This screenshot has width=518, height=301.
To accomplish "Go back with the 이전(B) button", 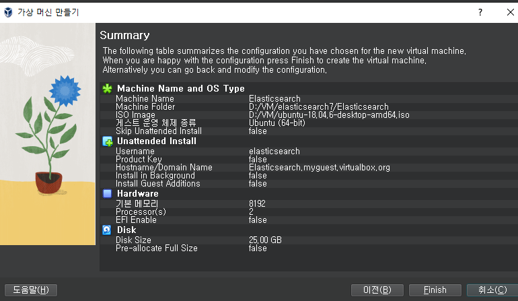I will [x=377, y=290].
